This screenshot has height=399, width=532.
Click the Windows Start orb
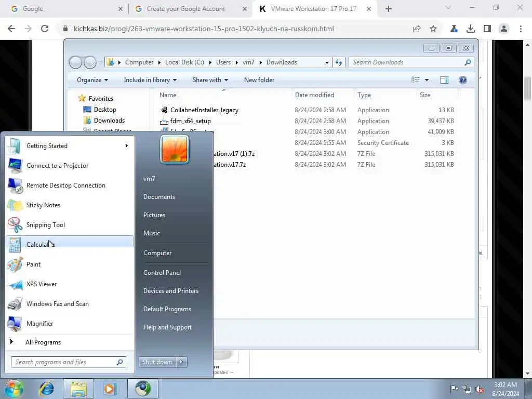tap(14, 389)
